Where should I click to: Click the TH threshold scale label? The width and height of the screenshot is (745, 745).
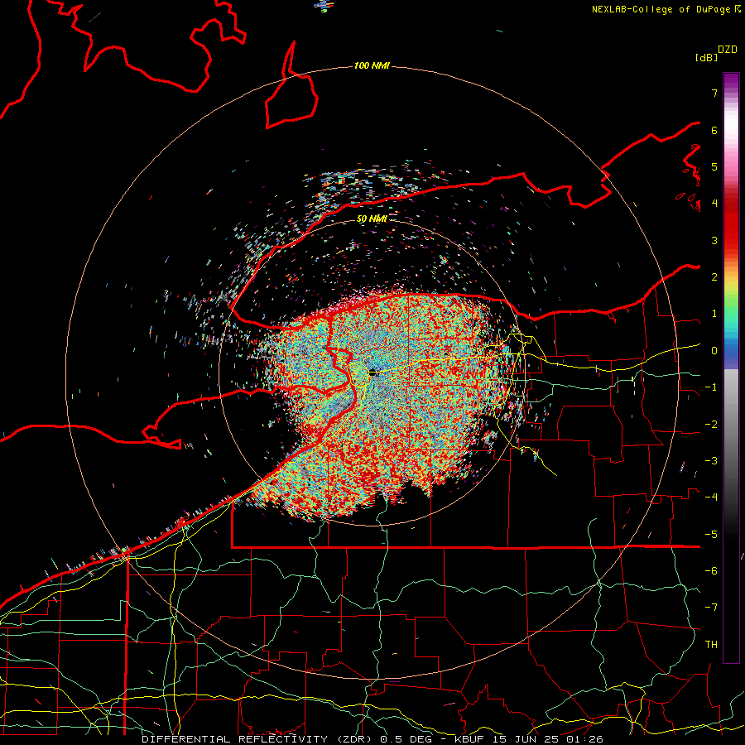pos(711,645)
